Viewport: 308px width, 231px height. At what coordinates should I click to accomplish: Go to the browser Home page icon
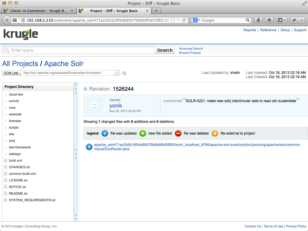[269, 20]
